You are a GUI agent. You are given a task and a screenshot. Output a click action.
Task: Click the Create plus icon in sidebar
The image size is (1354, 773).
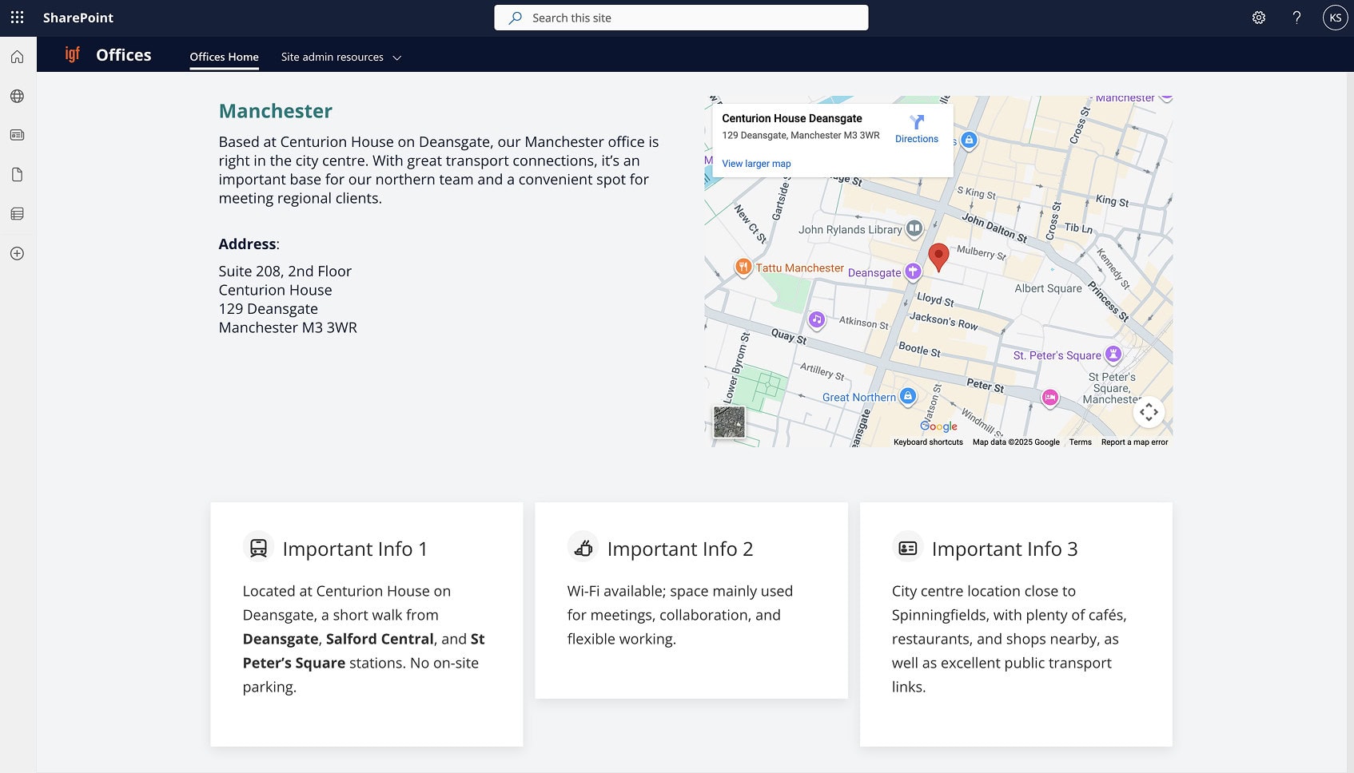click(x=17, y=253)
